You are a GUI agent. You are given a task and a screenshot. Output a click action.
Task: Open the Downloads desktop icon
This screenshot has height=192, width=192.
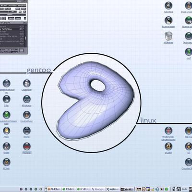pos(189,36)
